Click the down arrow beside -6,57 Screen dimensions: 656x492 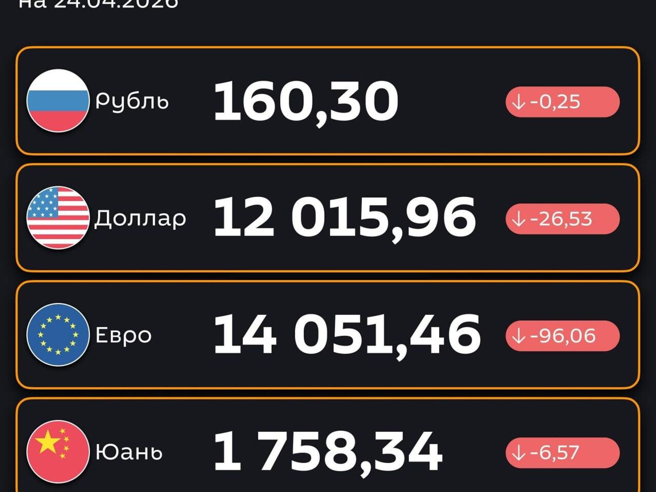[x=519, y=453]
